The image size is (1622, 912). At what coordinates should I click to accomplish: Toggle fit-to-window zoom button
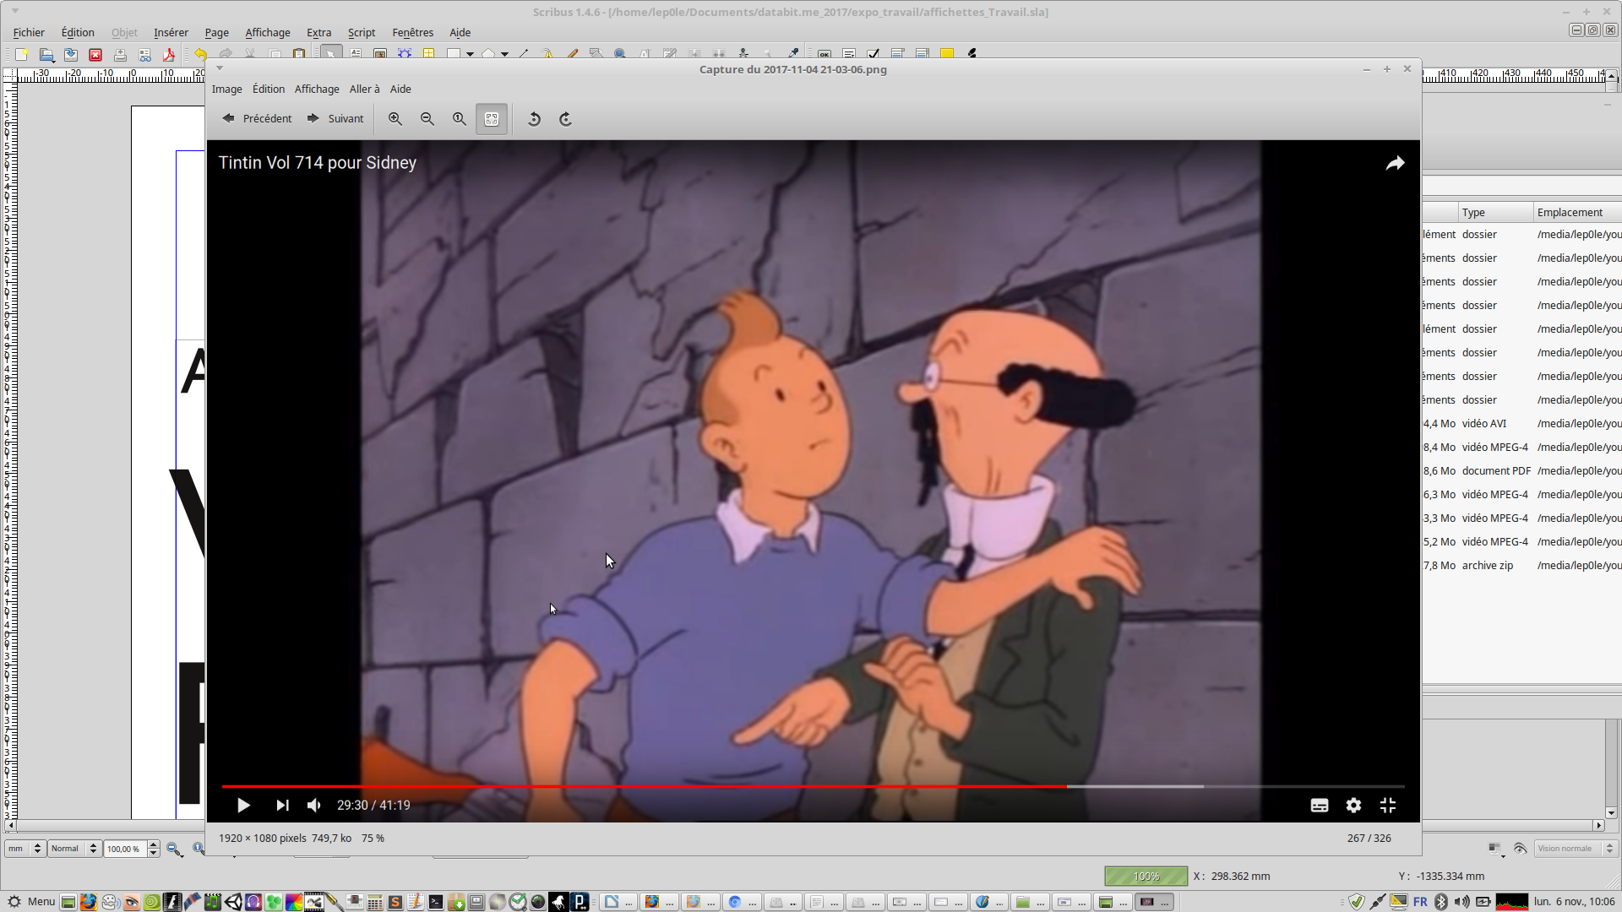point(492,119)
